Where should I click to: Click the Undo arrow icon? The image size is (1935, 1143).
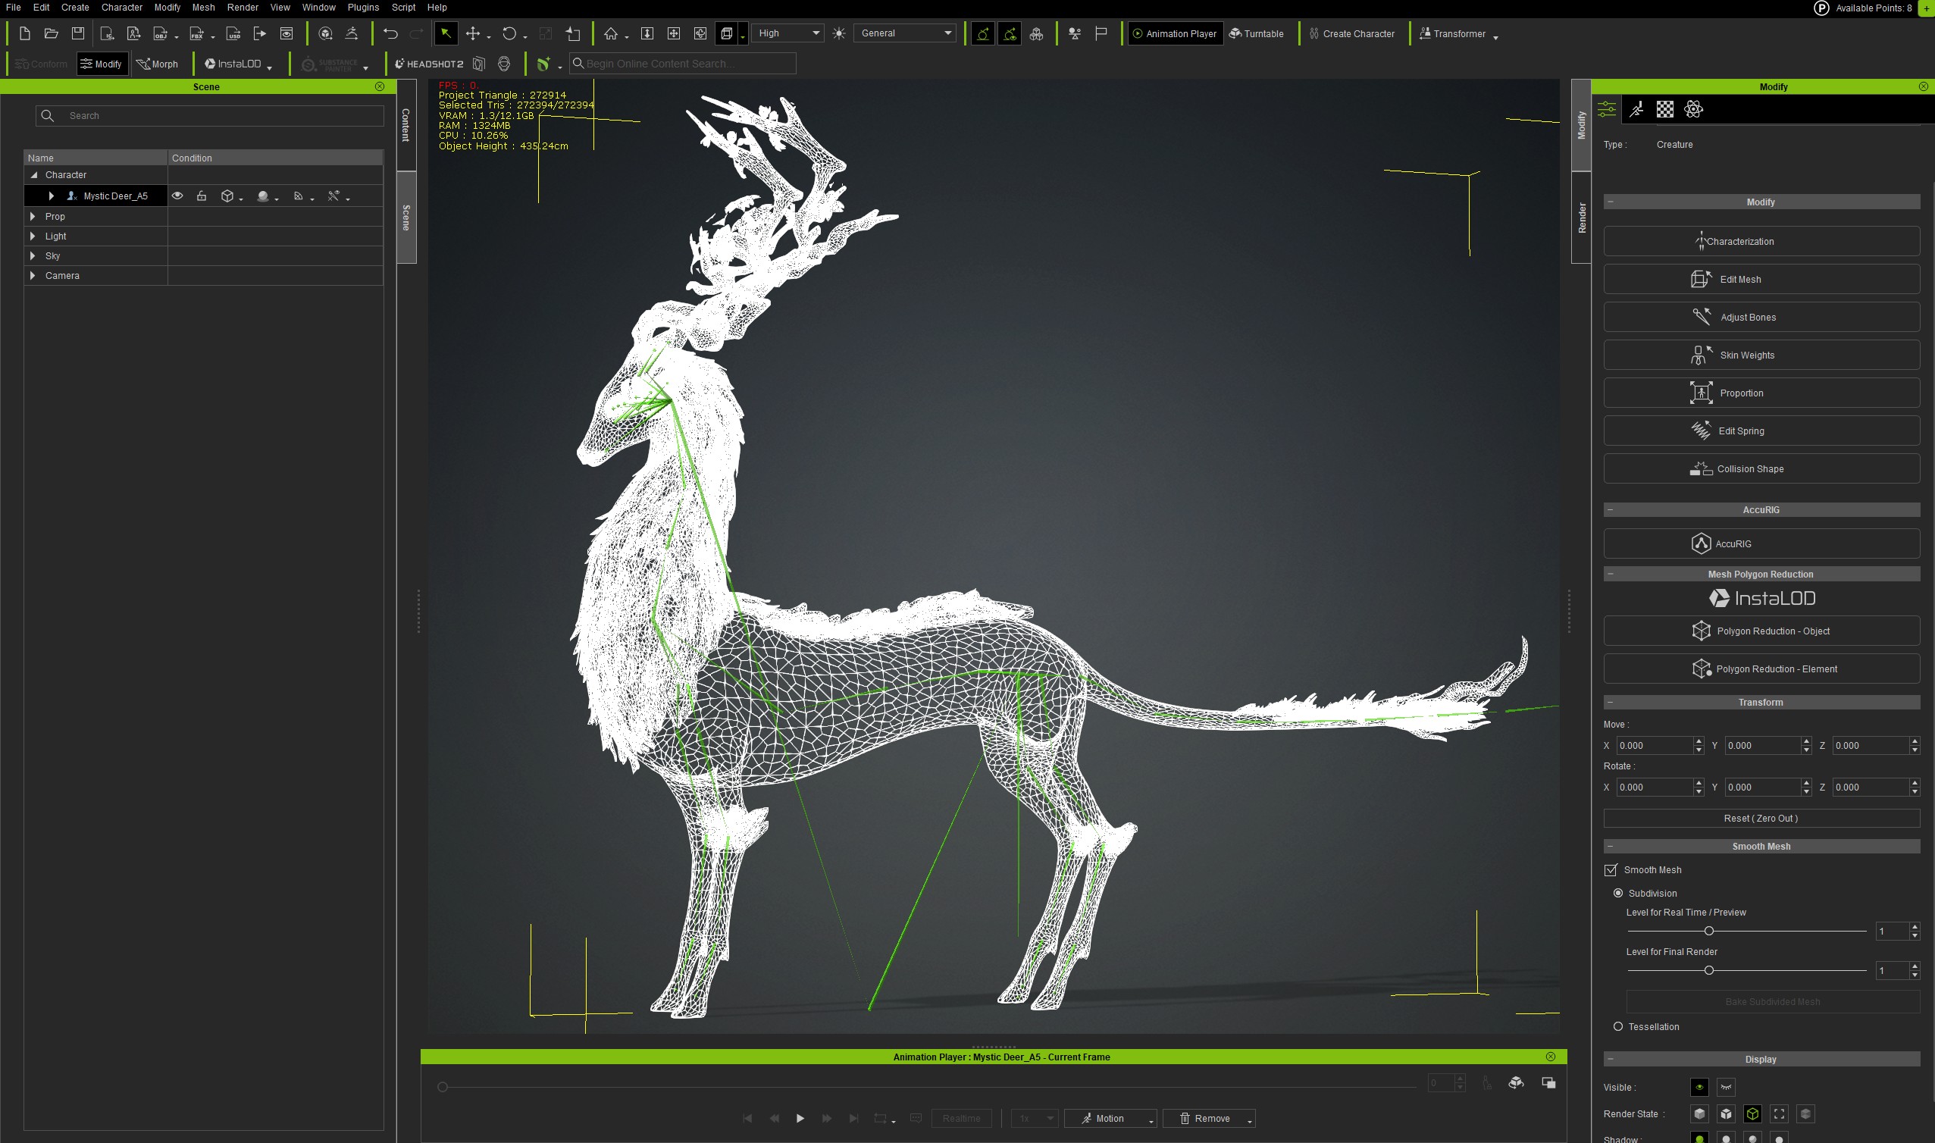390,33
